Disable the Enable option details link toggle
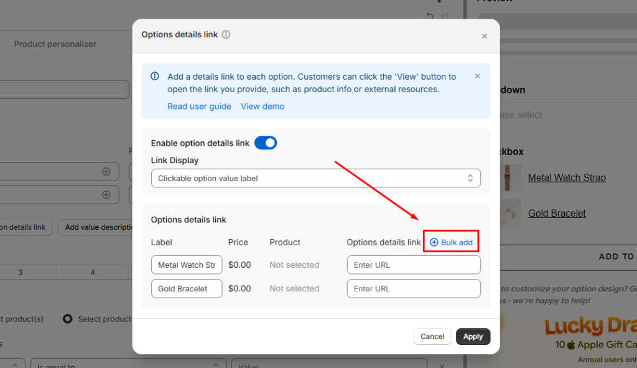Image resolution: width=637 pixels, height=368 pixels. (x=266, y=143)
